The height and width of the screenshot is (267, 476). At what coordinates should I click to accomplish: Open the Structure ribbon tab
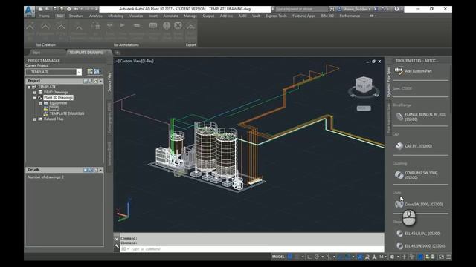point(76,16)
